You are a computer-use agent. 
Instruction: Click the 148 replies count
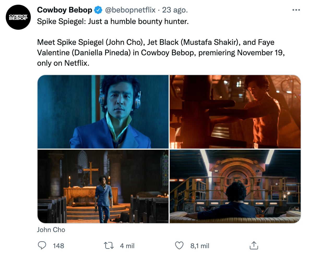59,245
